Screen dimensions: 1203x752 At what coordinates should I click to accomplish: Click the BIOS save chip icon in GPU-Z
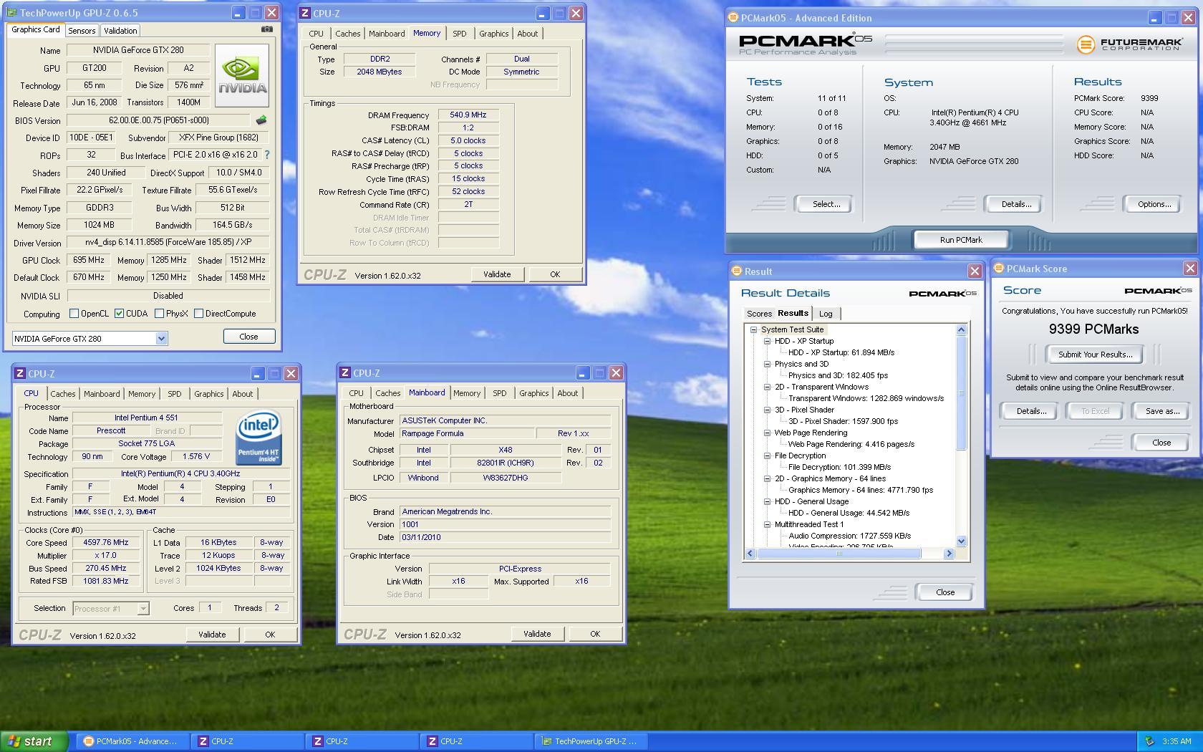pyautogui.click(x=261, y=120)
